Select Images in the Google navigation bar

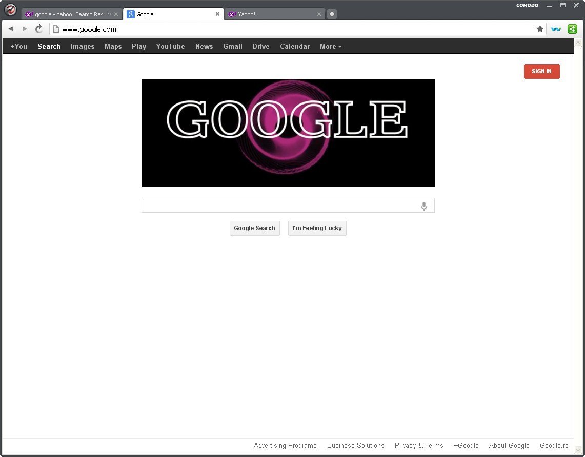coord(83,46)
